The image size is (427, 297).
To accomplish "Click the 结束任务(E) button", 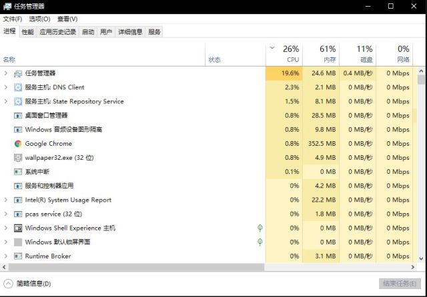I will click(x=400, y=284).
